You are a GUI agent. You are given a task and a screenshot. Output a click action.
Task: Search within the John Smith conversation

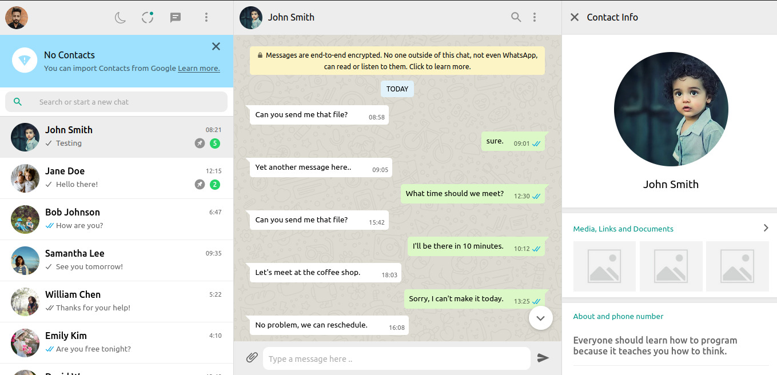[516, 17]
